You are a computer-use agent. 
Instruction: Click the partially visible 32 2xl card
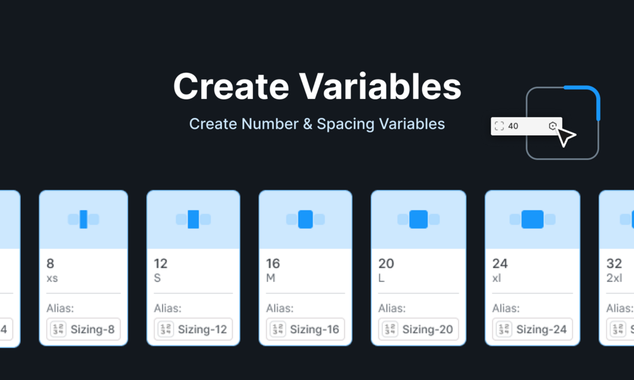click(616, 268)
